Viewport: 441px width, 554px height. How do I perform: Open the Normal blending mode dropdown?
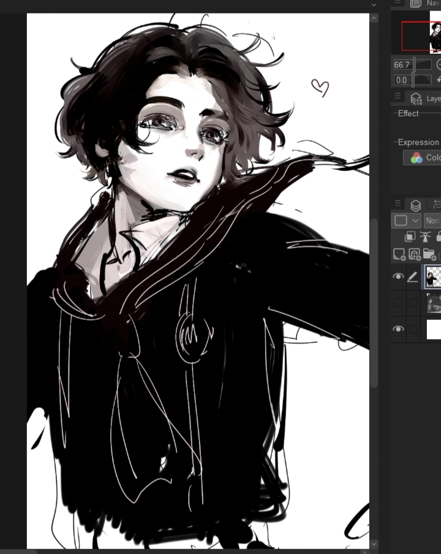pyautogui.click(x=432, y=221)
